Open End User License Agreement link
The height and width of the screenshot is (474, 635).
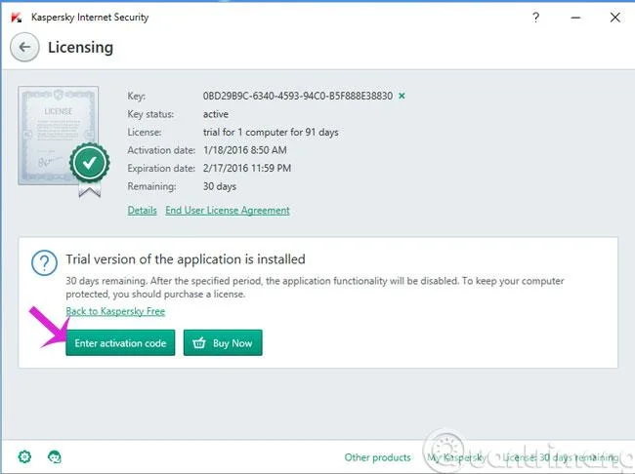[228, 211]
